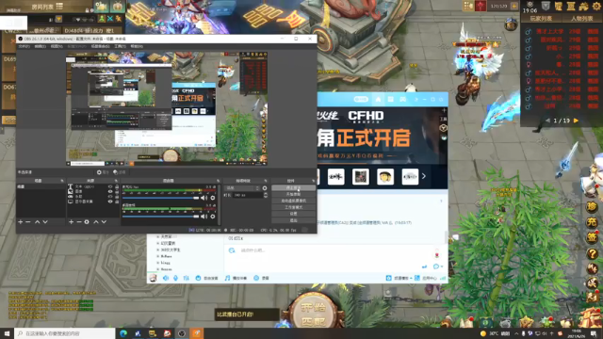This screenshot has width=603, height=339.
Task: Adjust the transition duration stepper arrows
Action: [266, 195]
